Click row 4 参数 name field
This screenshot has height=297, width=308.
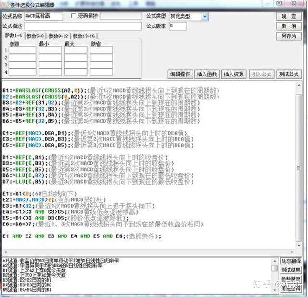click(x=23, y=72)
